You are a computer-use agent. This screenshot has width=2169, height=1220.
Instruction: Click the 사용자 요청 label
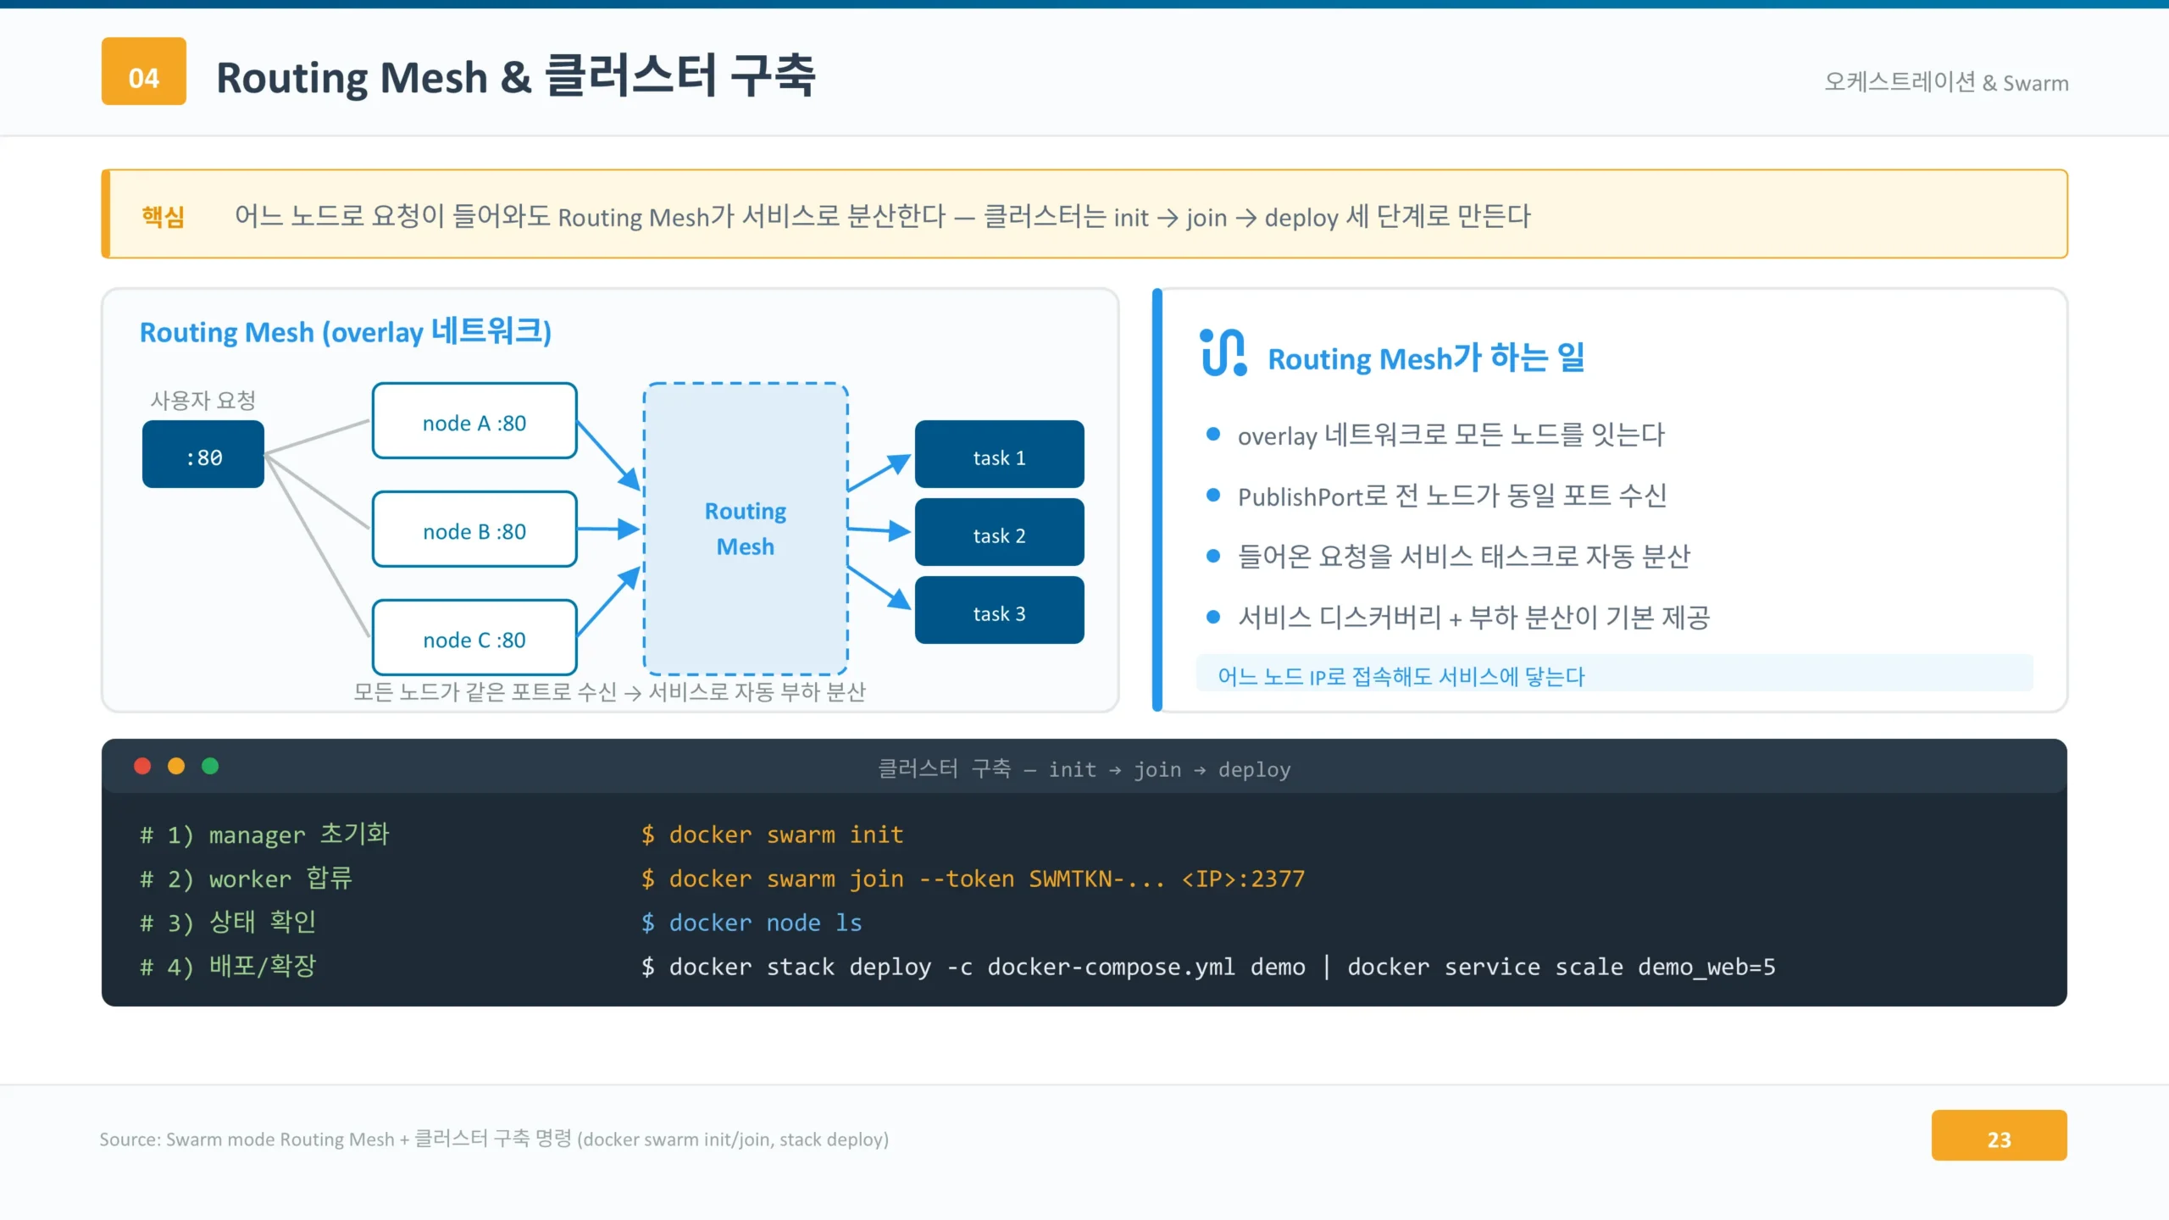[203, 400]
